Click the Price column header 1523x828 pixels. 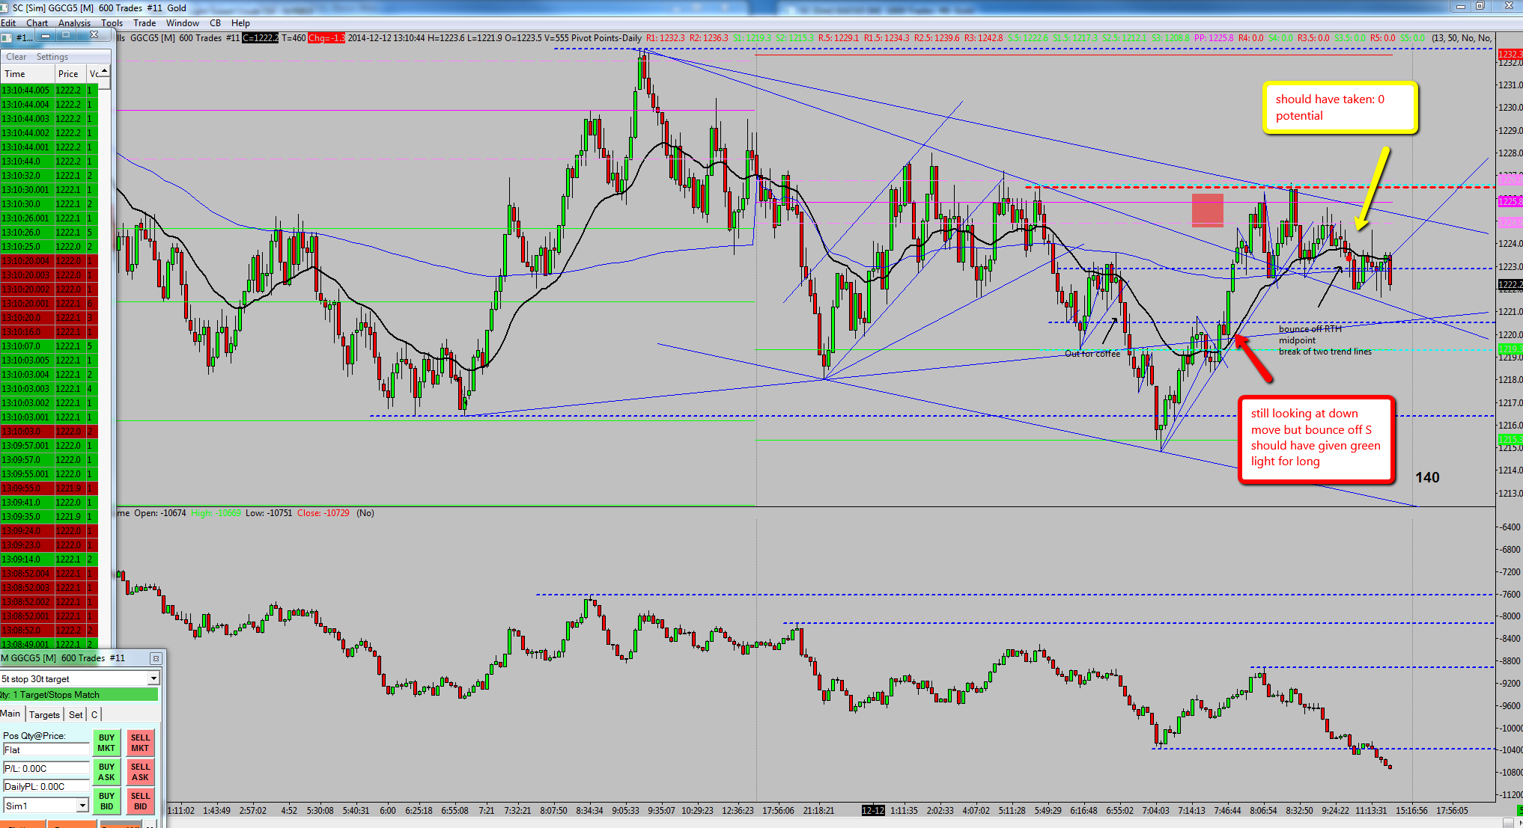(x=70, y=73)
